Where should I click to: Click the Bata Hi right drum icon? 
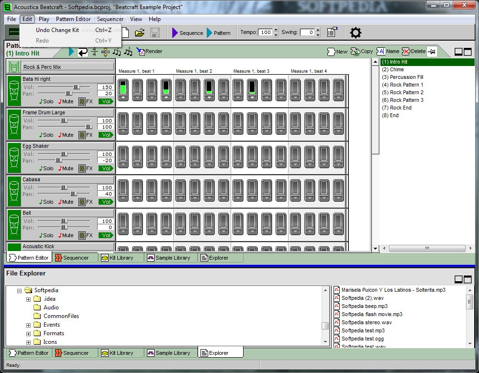(x=14, y=91)
